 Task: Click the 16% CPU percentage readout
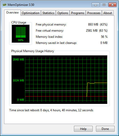click(x=20, y=40)
